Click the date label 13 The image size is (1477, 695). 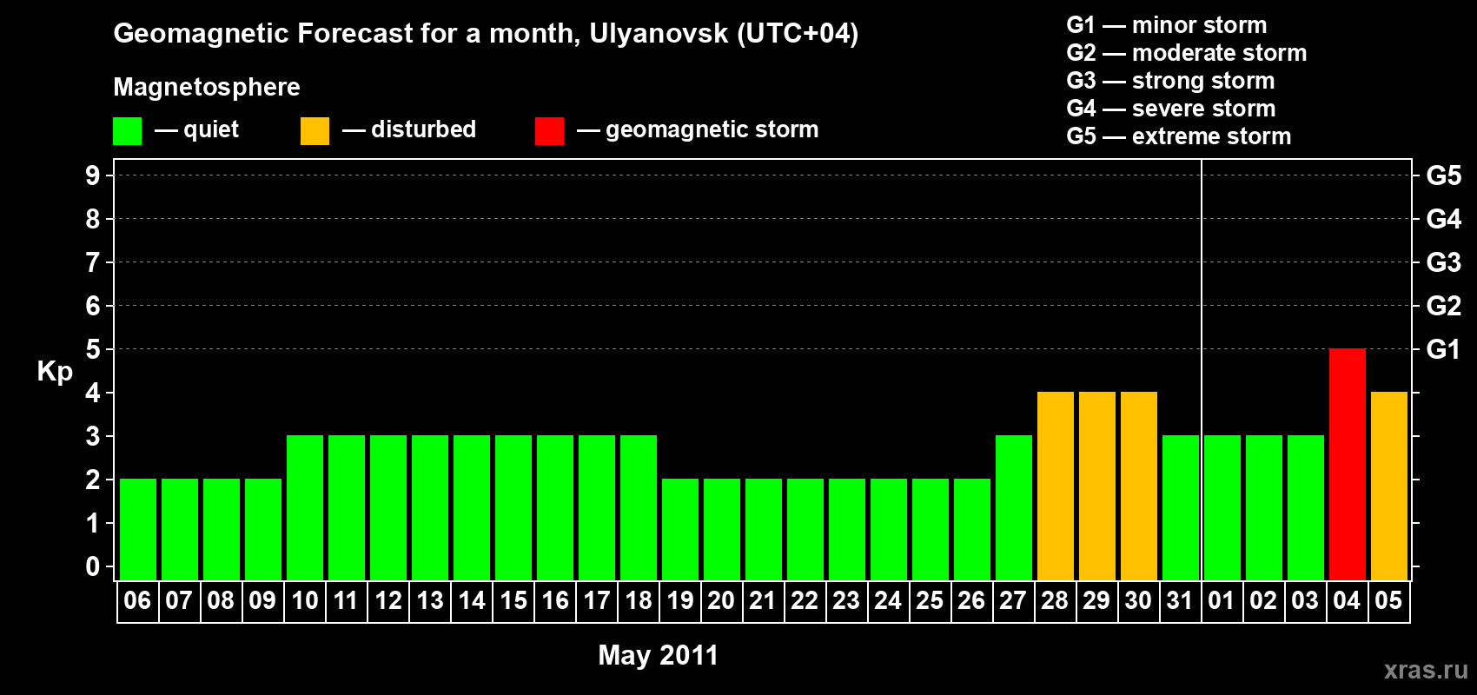(x=429, y=600)
